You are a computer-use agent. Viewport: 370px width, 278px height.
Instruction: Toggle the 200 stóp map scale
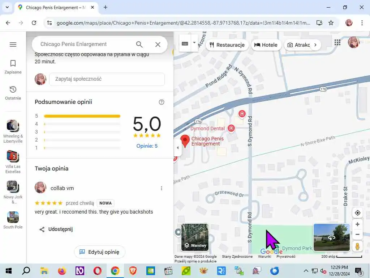click(341, 257)
